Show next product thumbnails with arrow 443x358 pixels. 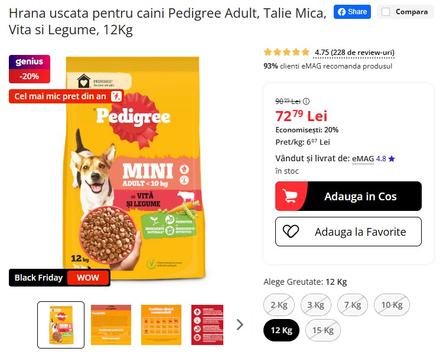[x=240, y=325]
